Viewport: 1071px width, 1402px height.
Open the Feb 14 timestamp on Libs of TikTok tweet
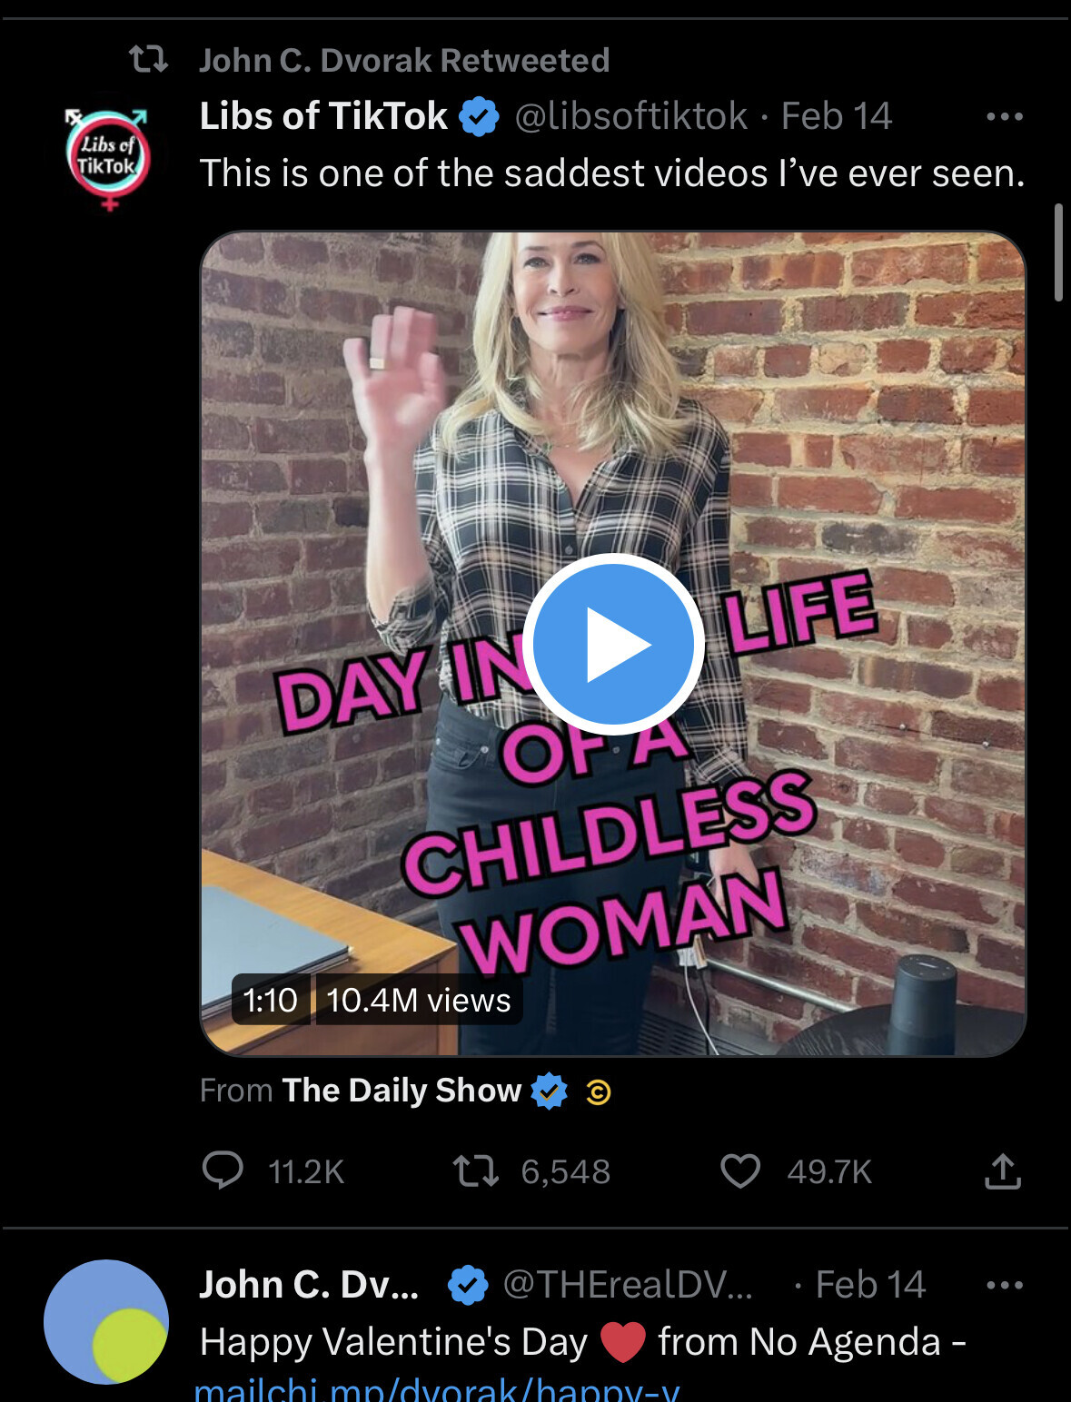click(x=837, y=116)
